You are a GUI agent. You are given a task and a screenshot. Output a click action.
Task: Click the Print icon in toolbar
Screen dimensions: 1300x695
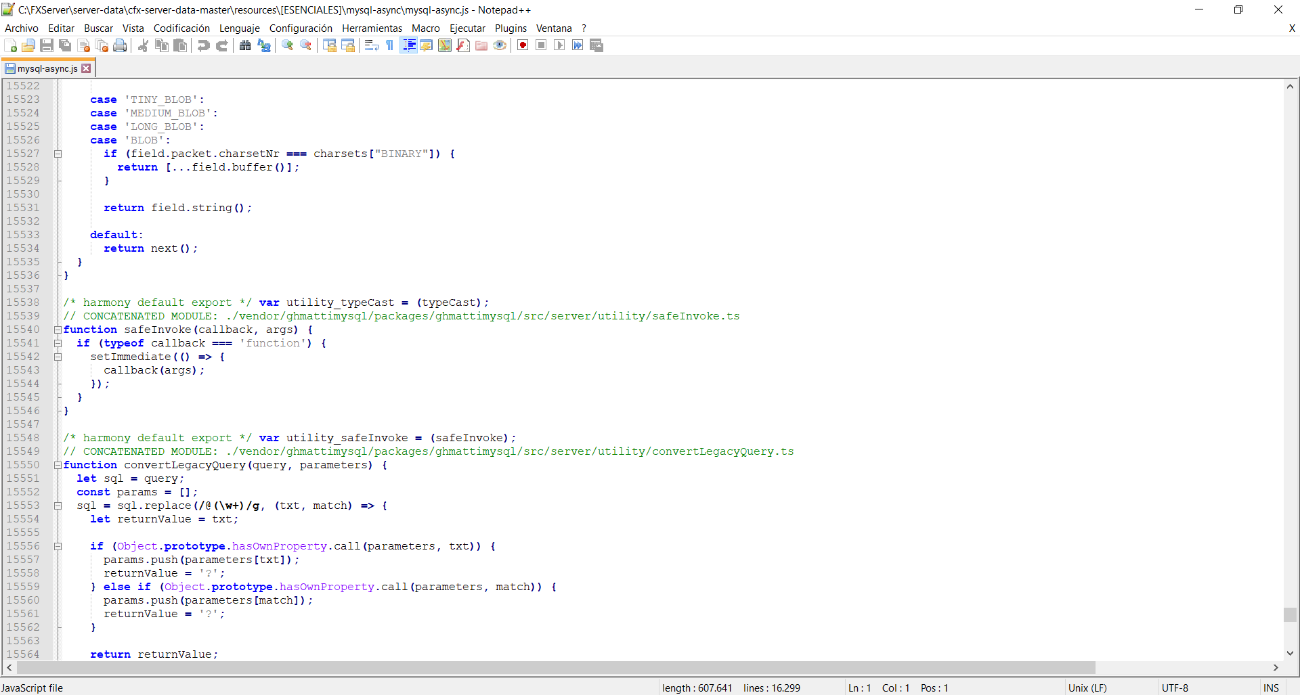tap(120, 45)
